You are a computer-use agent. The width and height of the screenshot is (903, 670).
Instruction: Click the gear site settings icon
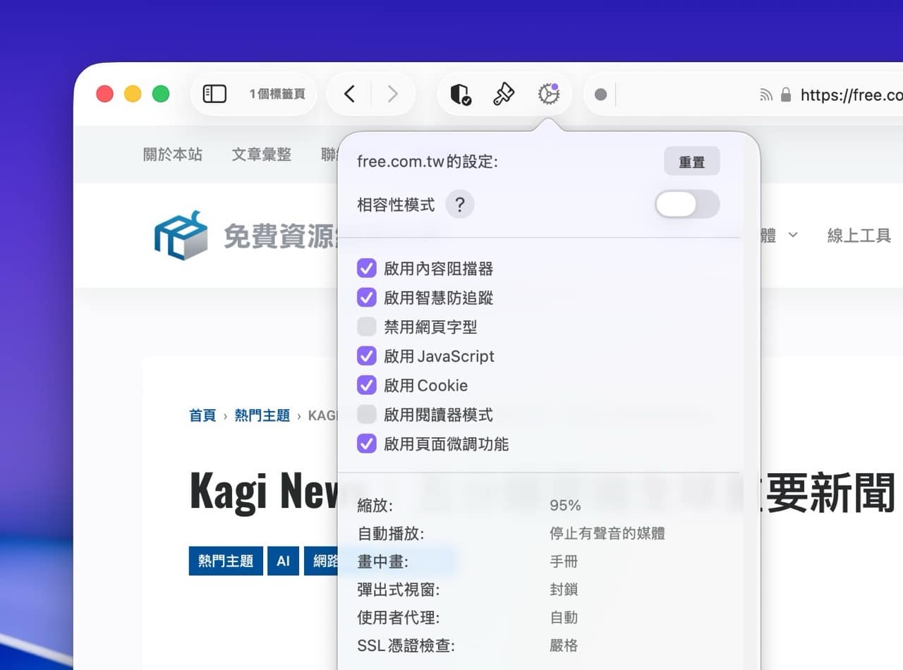pyautogui.click(x=549, y=93)
